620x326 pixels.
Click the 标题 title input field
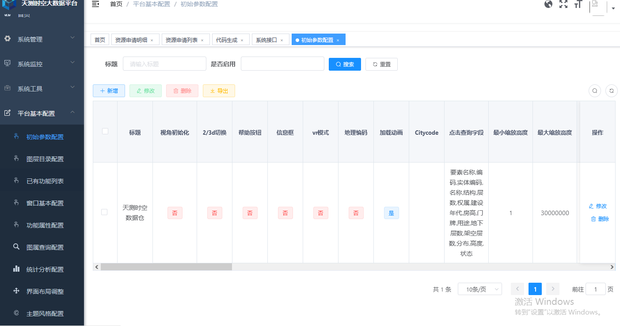coord(164,64)
